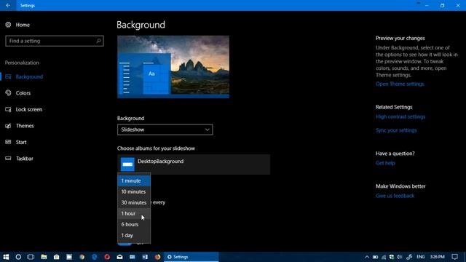Open the Taskbar settings page
Viewport: 466px width, 262px height.
[24, 159]
